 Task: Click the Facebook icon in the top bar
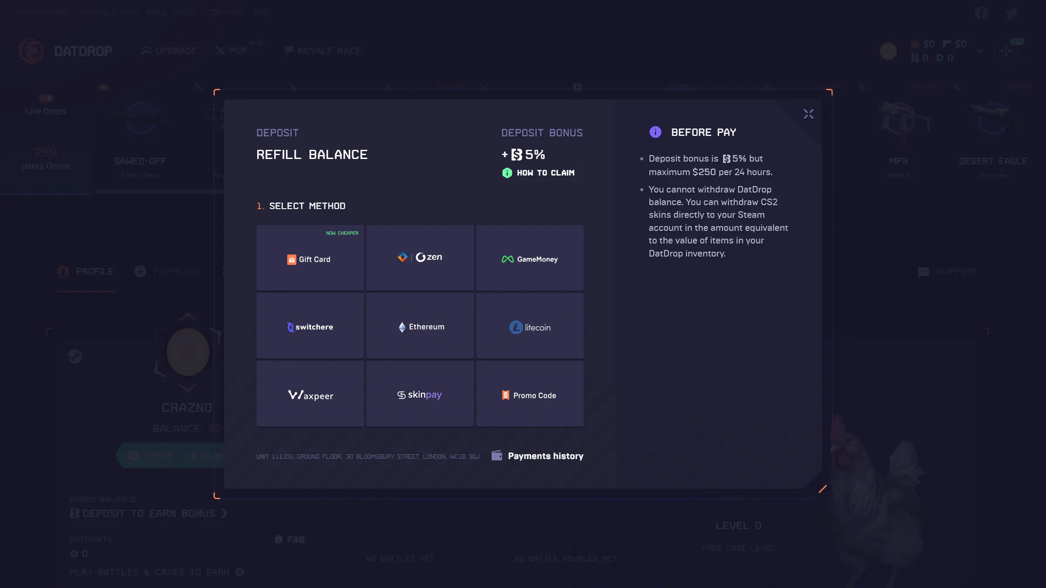point(981,13)
